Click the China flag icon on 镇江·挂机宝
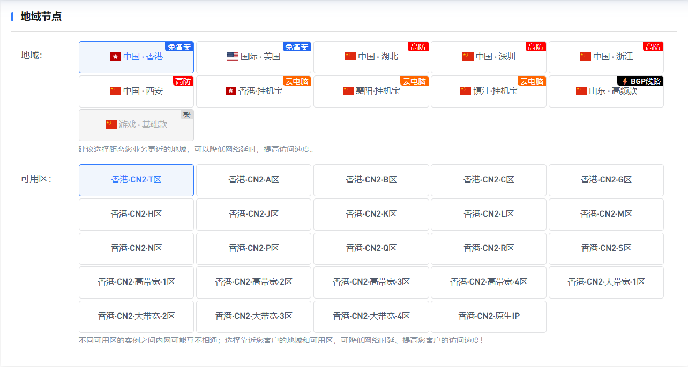The height and width of the screenshot is (367, 688). [466, 91]
